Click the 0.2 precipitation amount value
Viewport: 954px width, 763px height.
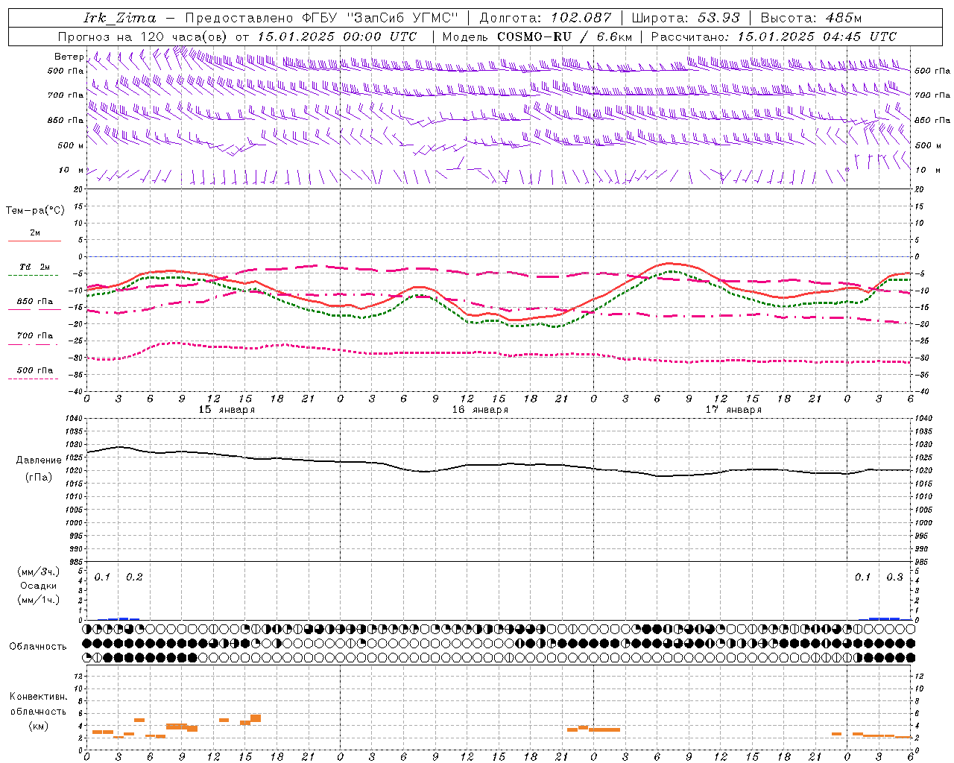134,577
